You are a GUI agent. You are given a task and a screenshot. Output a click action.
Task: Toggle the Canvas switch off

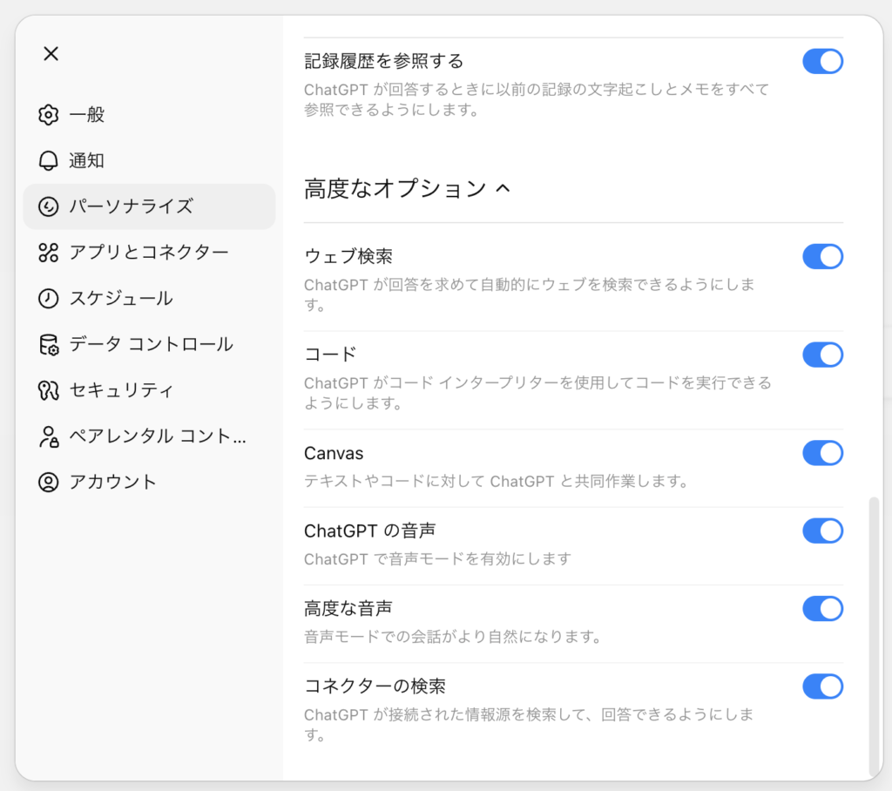coord(822,453)
